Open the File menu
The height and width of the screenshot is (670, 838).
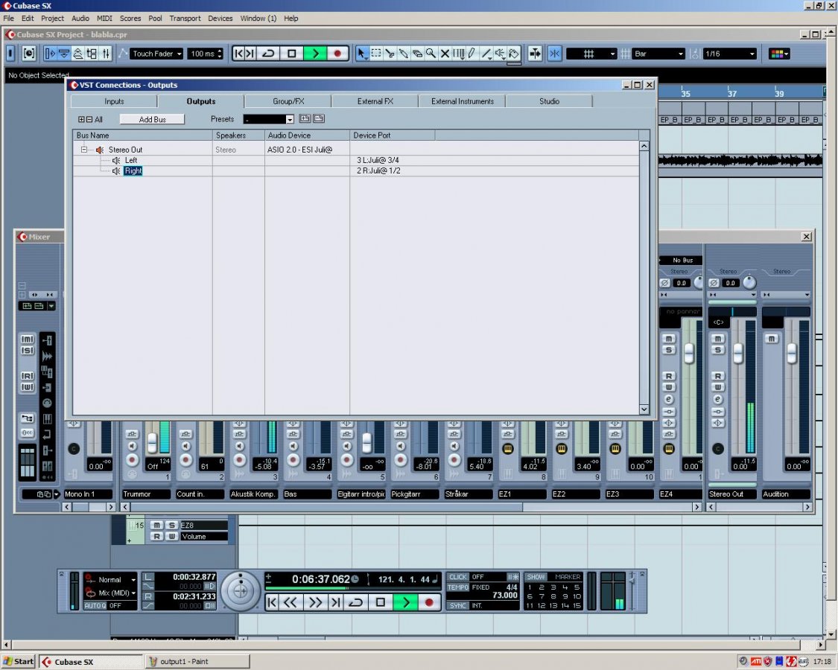(x=8, y=18)
